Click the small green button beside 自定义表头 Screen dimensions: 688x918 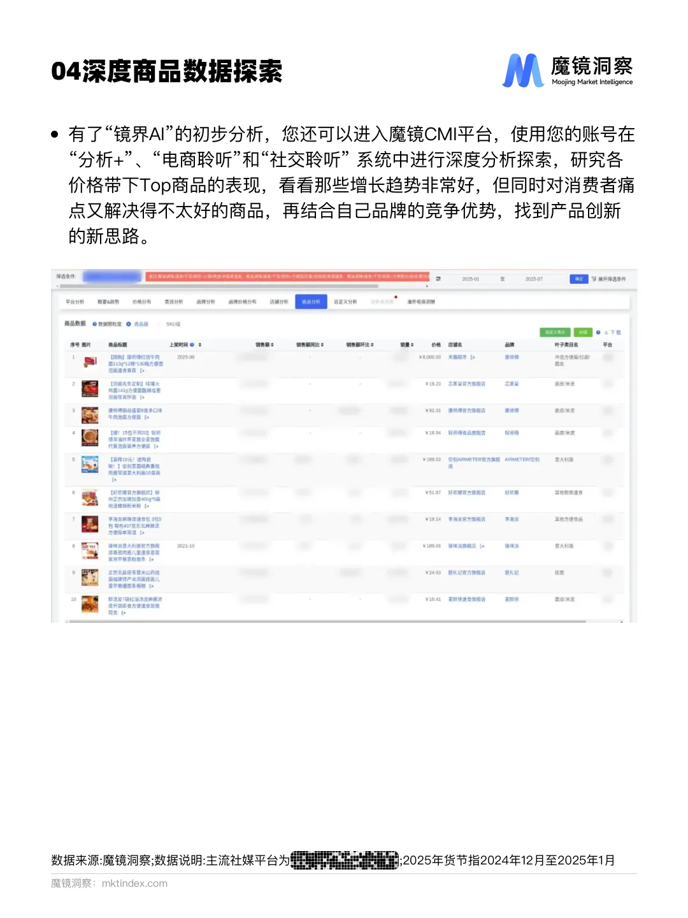point(583,332)
